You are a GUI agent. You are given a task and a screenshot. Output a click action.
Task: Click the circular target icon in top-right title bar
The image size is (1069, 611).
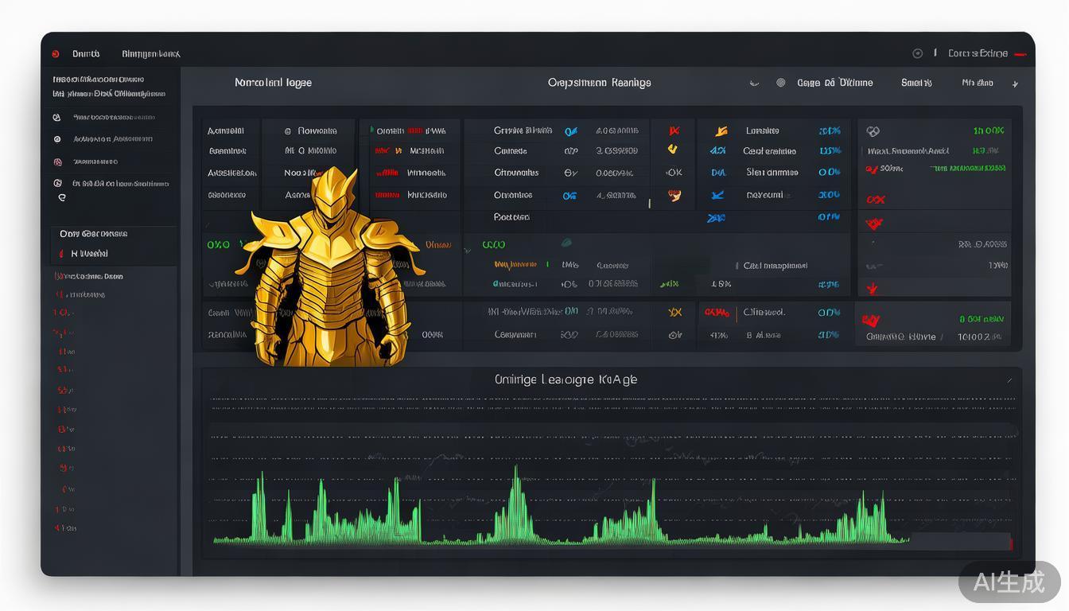[x=917, y=53]
